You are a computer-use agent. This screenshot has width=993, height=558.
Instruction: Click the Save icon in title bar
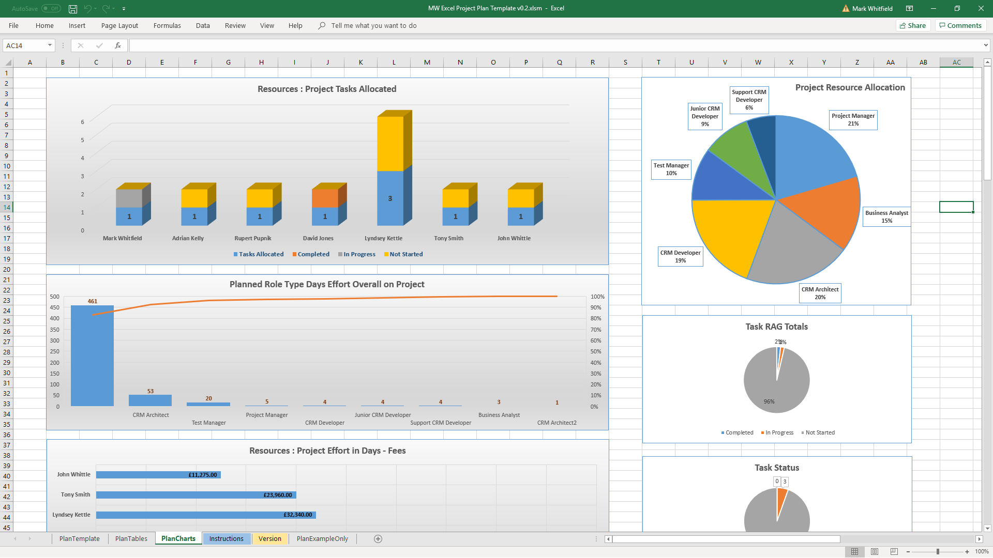(73, 9)
